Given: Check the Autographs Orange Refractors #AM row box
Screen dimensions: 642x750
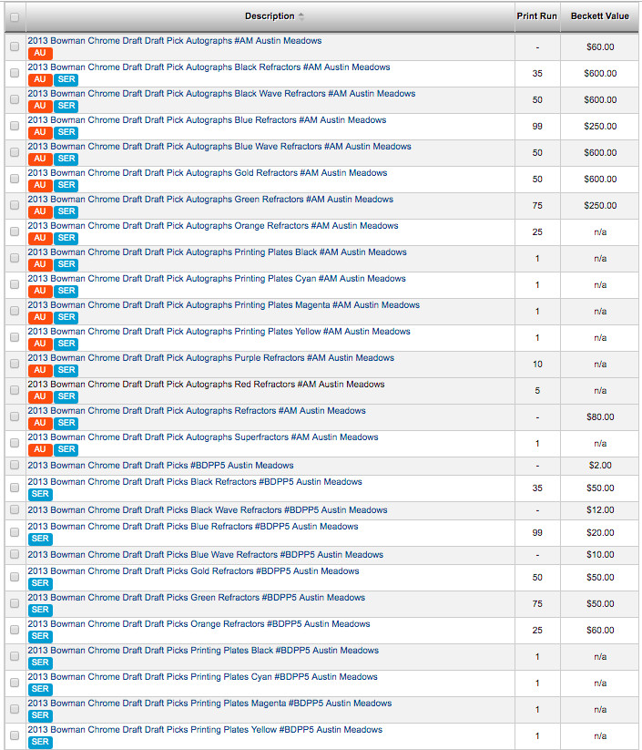Looking at the screenshot, I should (x=15, y=231).
